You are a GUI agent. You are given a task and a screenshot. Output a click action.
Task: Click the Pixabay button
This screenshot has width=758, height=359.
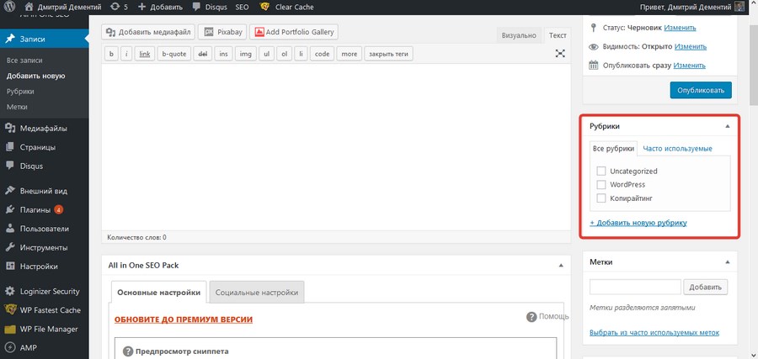[x=222, y=32]
